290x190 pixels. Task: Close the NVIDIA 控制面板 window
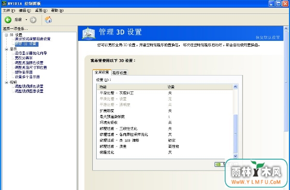point(285,3)
